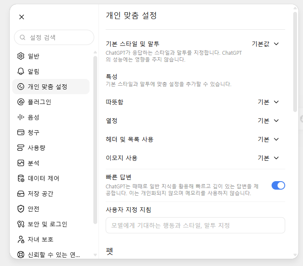Open the 보안 및 로그인 section
This screenshot has height=266, width=303.
pos(51,224)
